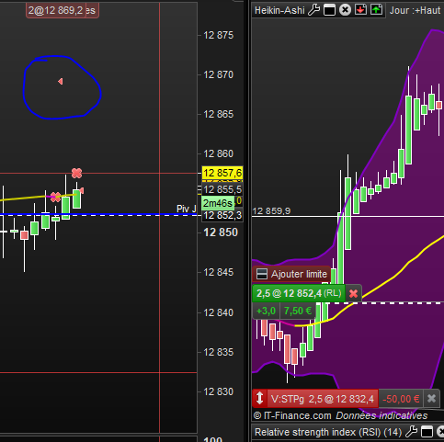Delete stop order with grey X button
The image size is (444, 442).
pyautogui.click(x=431, y=399)
